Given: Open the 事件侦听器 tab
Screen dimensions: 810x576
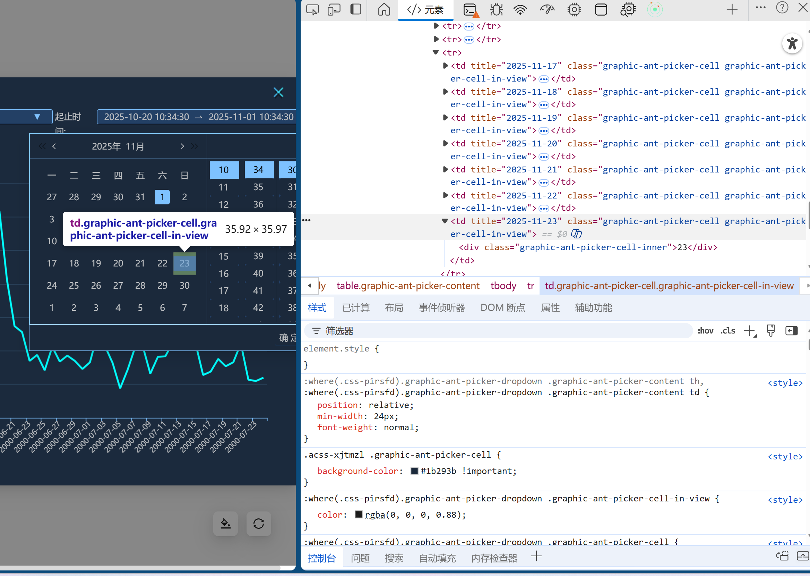Looking at the screenshot, I should pyautogui.click(x=441, y=308).
